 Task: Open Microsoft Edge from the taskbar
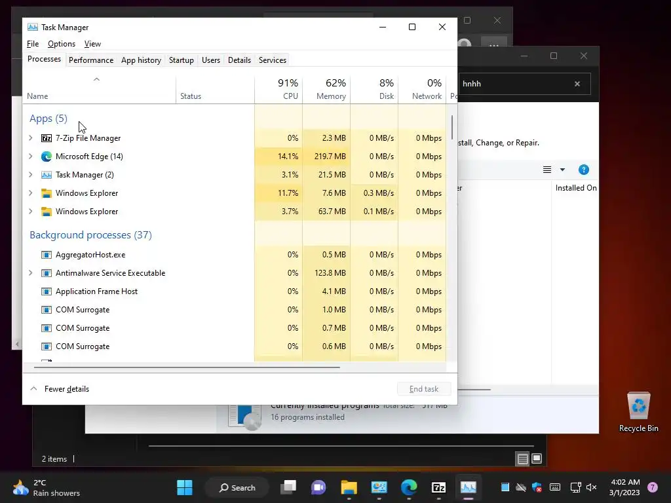click(x=409, y=487)
